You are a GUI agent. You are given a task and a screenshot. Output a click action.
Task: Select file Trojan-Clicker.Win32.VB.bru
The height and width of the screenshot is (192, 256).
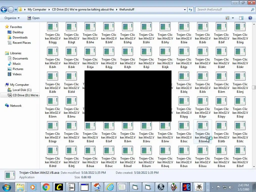(x=146, y=132)
